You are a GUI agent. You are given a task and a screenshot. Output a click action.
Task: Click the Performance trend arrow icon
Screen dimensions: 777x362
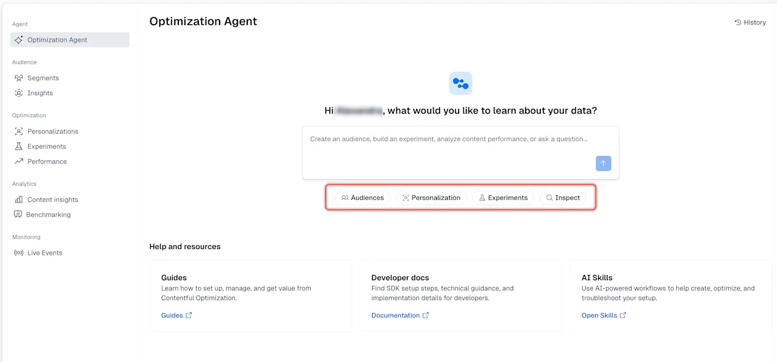tap(19, 161)
